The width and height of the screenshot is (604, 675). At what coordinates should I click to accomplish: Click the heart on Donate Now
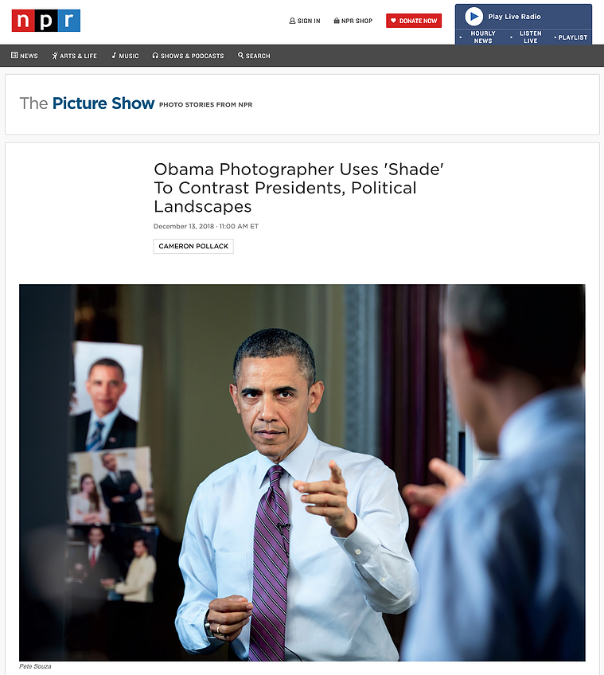(x=393, y=21)
